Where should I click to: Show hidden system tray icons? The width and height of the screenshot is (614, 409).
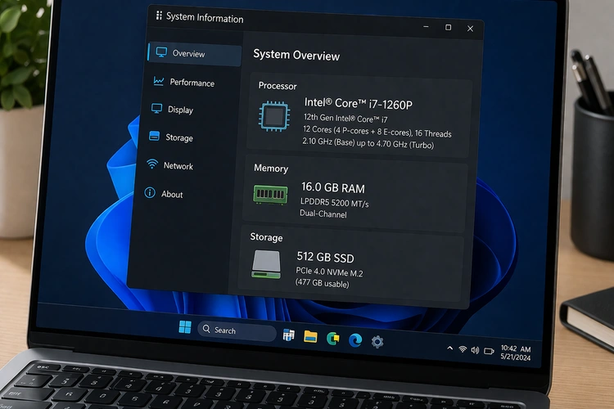[x=450, y=348]
